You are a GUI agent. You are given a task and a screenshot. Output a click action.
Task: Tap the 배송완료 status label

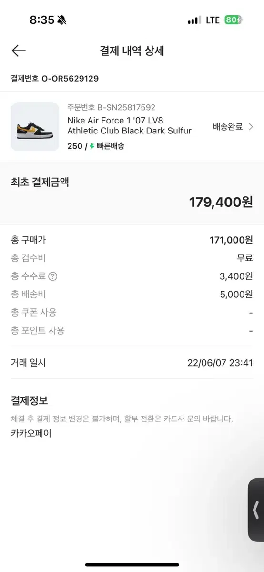tap(228, 127)
